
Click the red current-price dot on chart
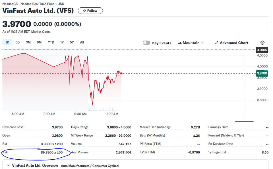coord(121,73)
